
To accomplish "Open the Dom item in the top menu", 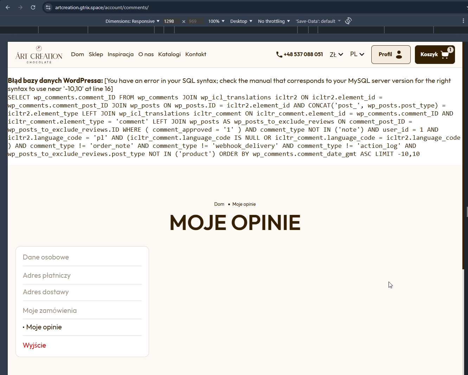I will click(78, 54).
